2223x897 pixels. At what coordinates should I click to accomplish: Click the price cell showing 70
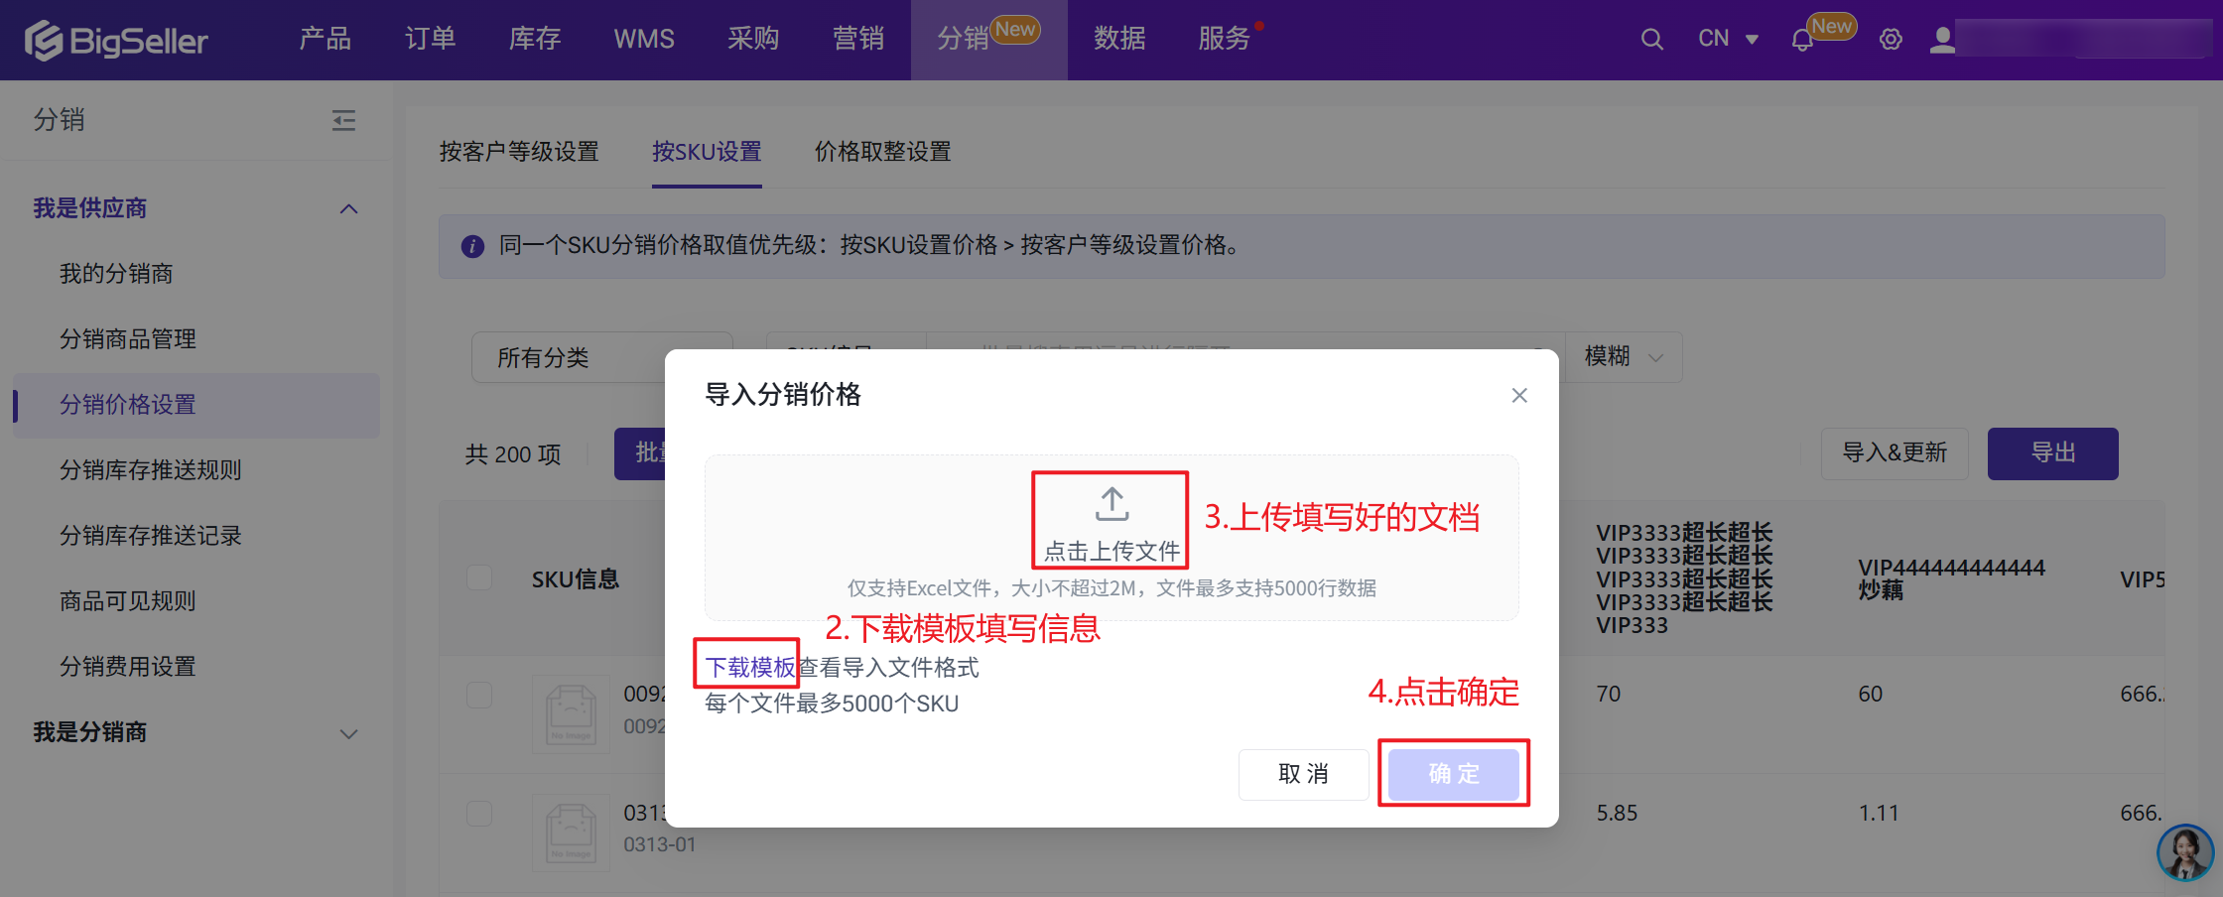pyautogui.click(x=1609, y=695)
